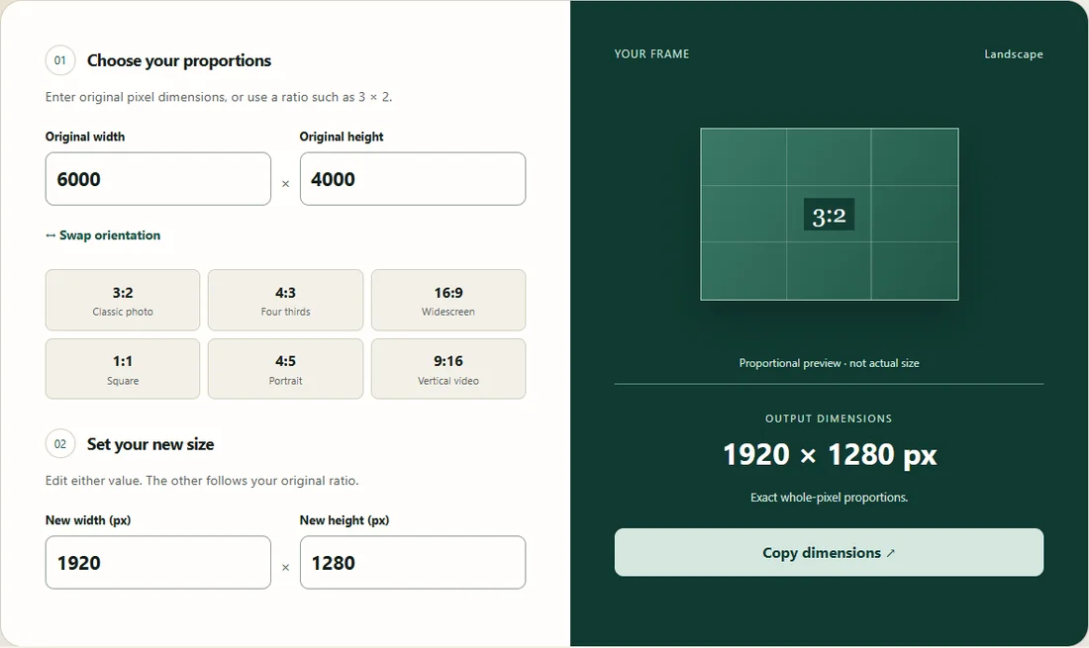Screen dimensions: 1089x648
Task: Select the 1:1 Square preset
Action: (123, 369)
